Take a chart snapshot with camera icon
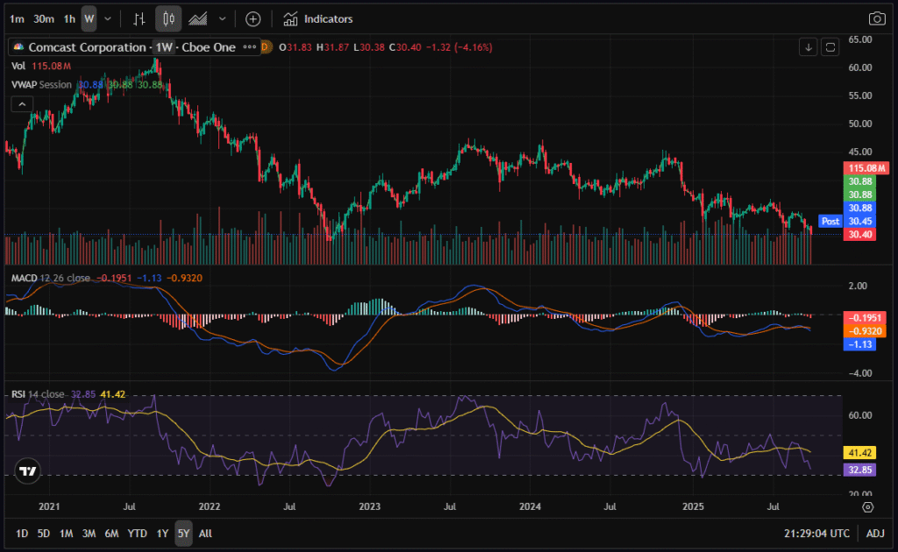 pos(876,18)
